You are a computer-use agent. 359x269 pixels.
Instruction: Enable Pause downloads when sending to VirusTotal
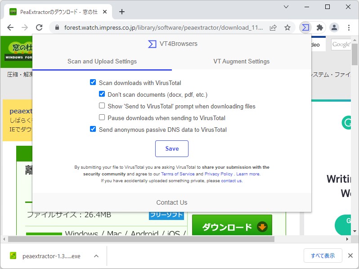[x=102, y=117]
